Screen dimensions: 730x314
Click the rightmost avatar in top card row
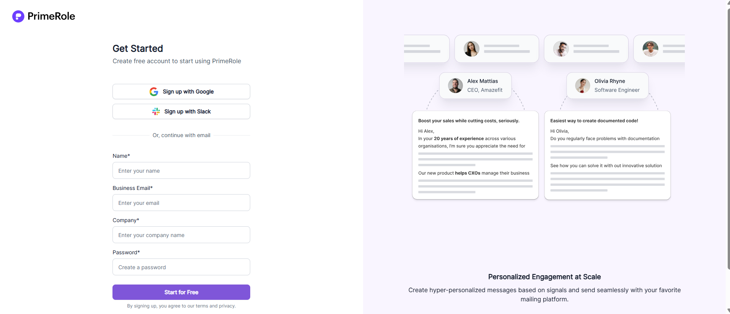tap(650, 49)
